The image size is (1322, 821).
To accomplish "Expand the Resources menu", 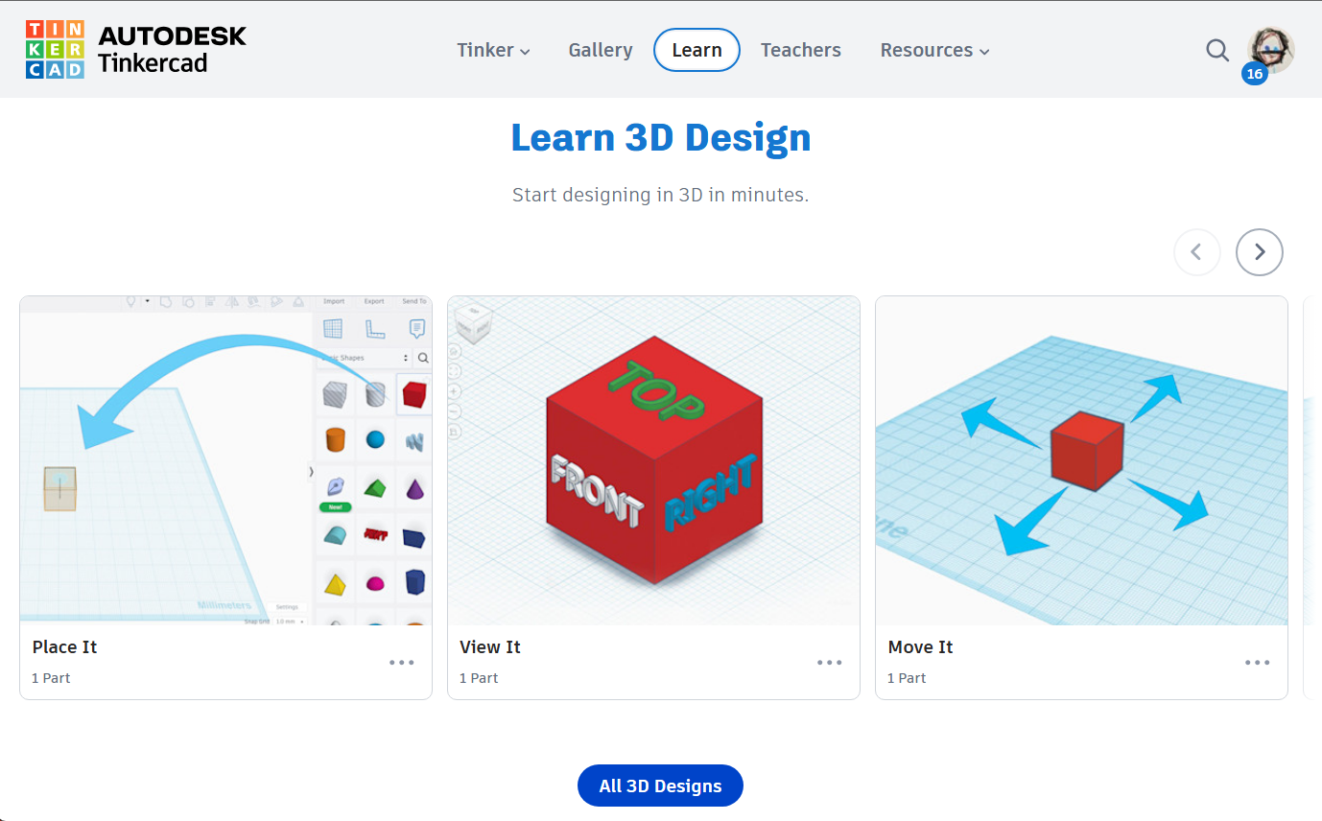I will coord(935,50).
